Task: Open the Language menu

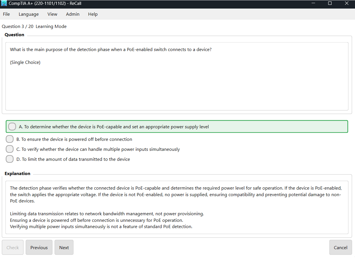Action: [x=29, y=14]
